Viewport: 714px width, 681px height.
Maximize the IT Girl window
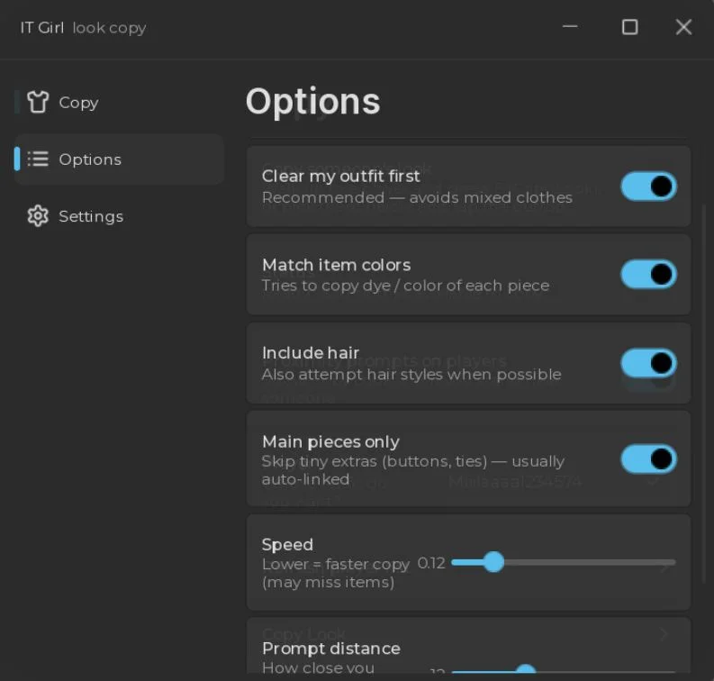coord(629,27)
